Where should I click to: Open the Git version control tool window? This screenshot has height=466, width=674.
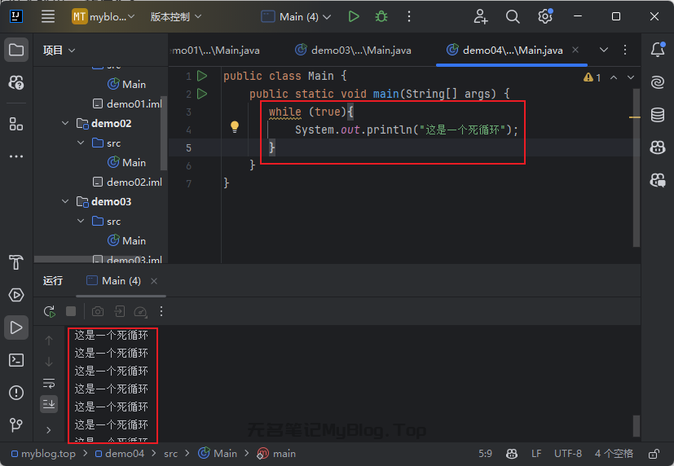(16, 424)
